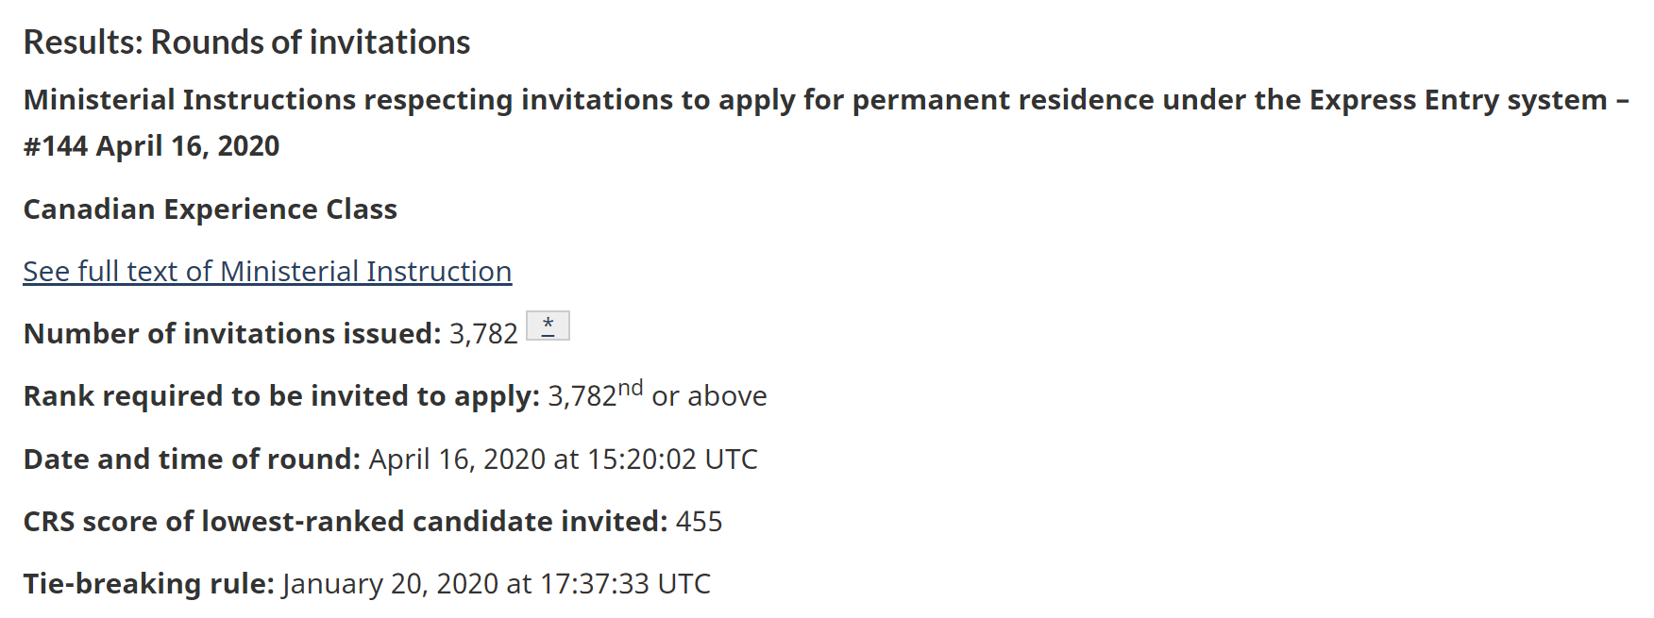Click the "Number of invitations issued:" label
This screenshot has height=618, width=1654.
232,334
